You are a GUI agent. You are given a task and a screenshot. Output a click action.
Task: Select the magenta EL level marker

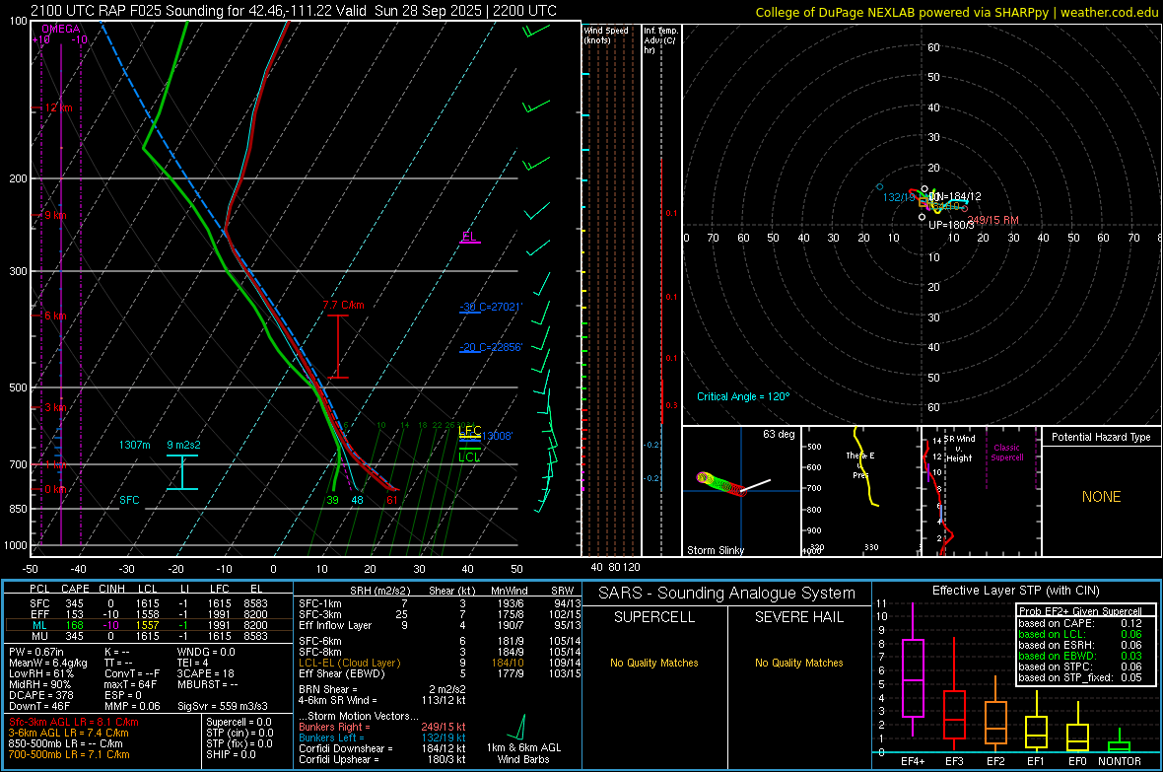pyautogui.click(x=469, y=238)
